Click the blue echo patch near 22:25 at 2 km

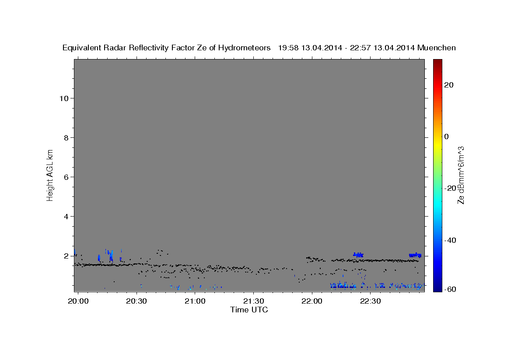pos(358,255)
